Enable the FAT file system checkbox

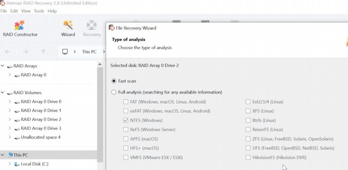pyautogui.click(x=126, y=102)
